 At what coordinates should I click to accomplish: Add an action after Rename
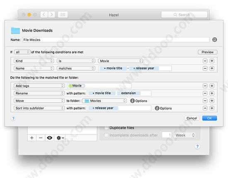click(x=212, y=94)
